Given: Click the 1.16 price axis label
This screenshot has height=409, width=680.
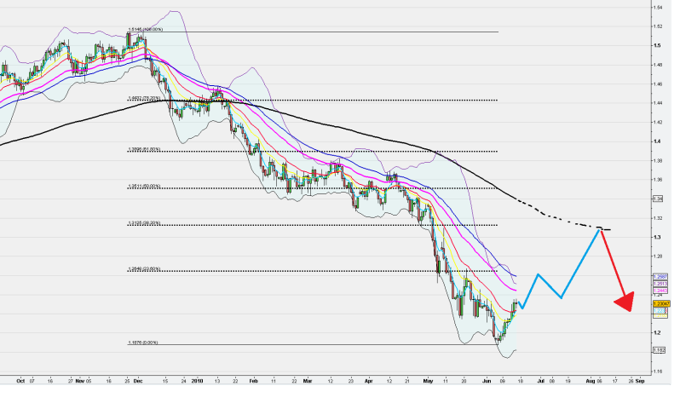Looking at the screenshot, I should coord(658,372).
